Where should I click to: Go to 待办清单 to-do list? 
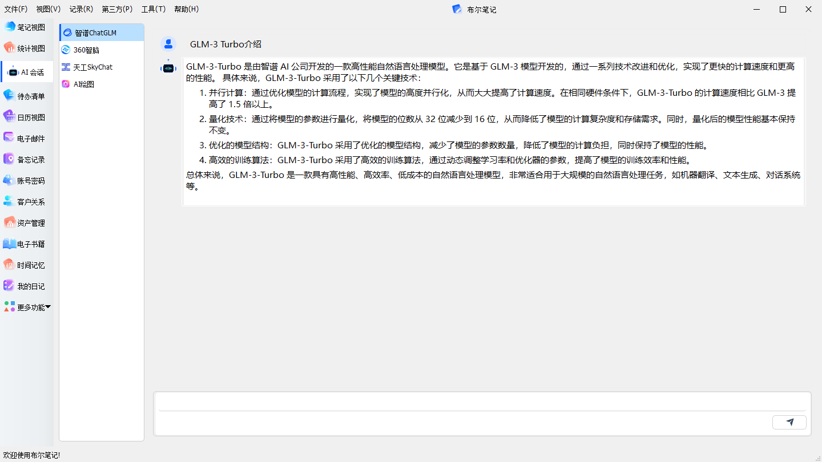point(27,96)
